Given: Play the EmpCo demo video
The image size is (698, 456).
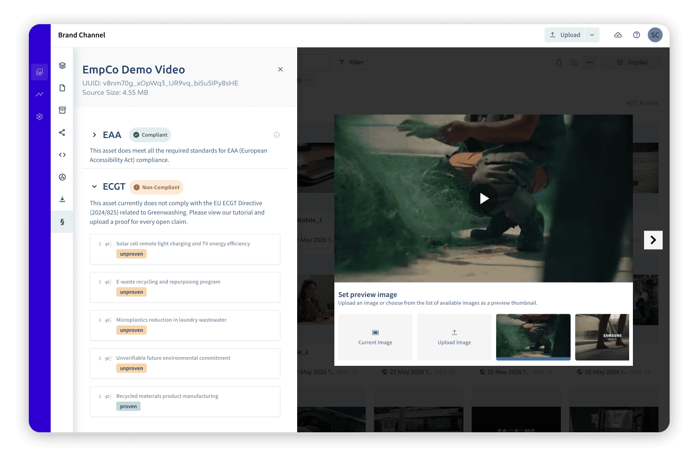Looking at the screenshot, I should (484, 198).
